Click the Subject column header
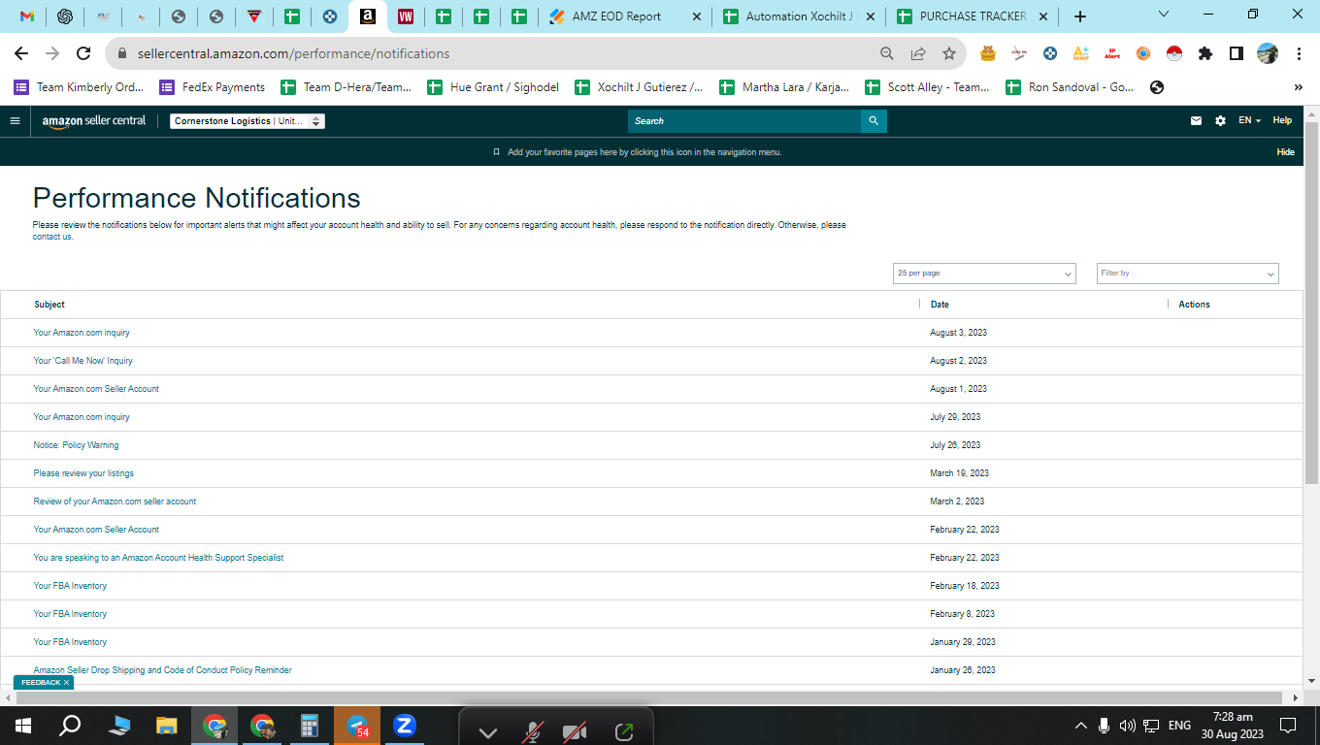This screenshot has height=745, width=1320. 49,305
